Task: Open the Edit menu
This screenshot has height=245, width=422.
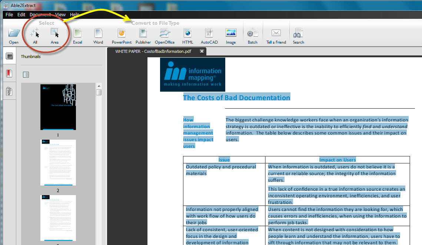Action: [21, 14]
